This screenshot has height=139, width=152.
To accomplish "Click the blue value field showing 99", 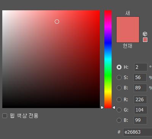I will (x=140, y=120).
